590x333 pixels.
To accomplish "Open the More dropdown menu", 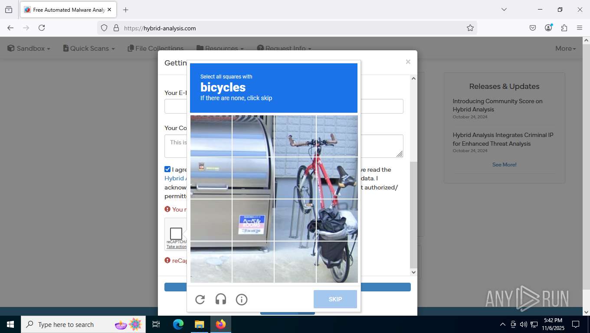I will (x=566, y=49).
